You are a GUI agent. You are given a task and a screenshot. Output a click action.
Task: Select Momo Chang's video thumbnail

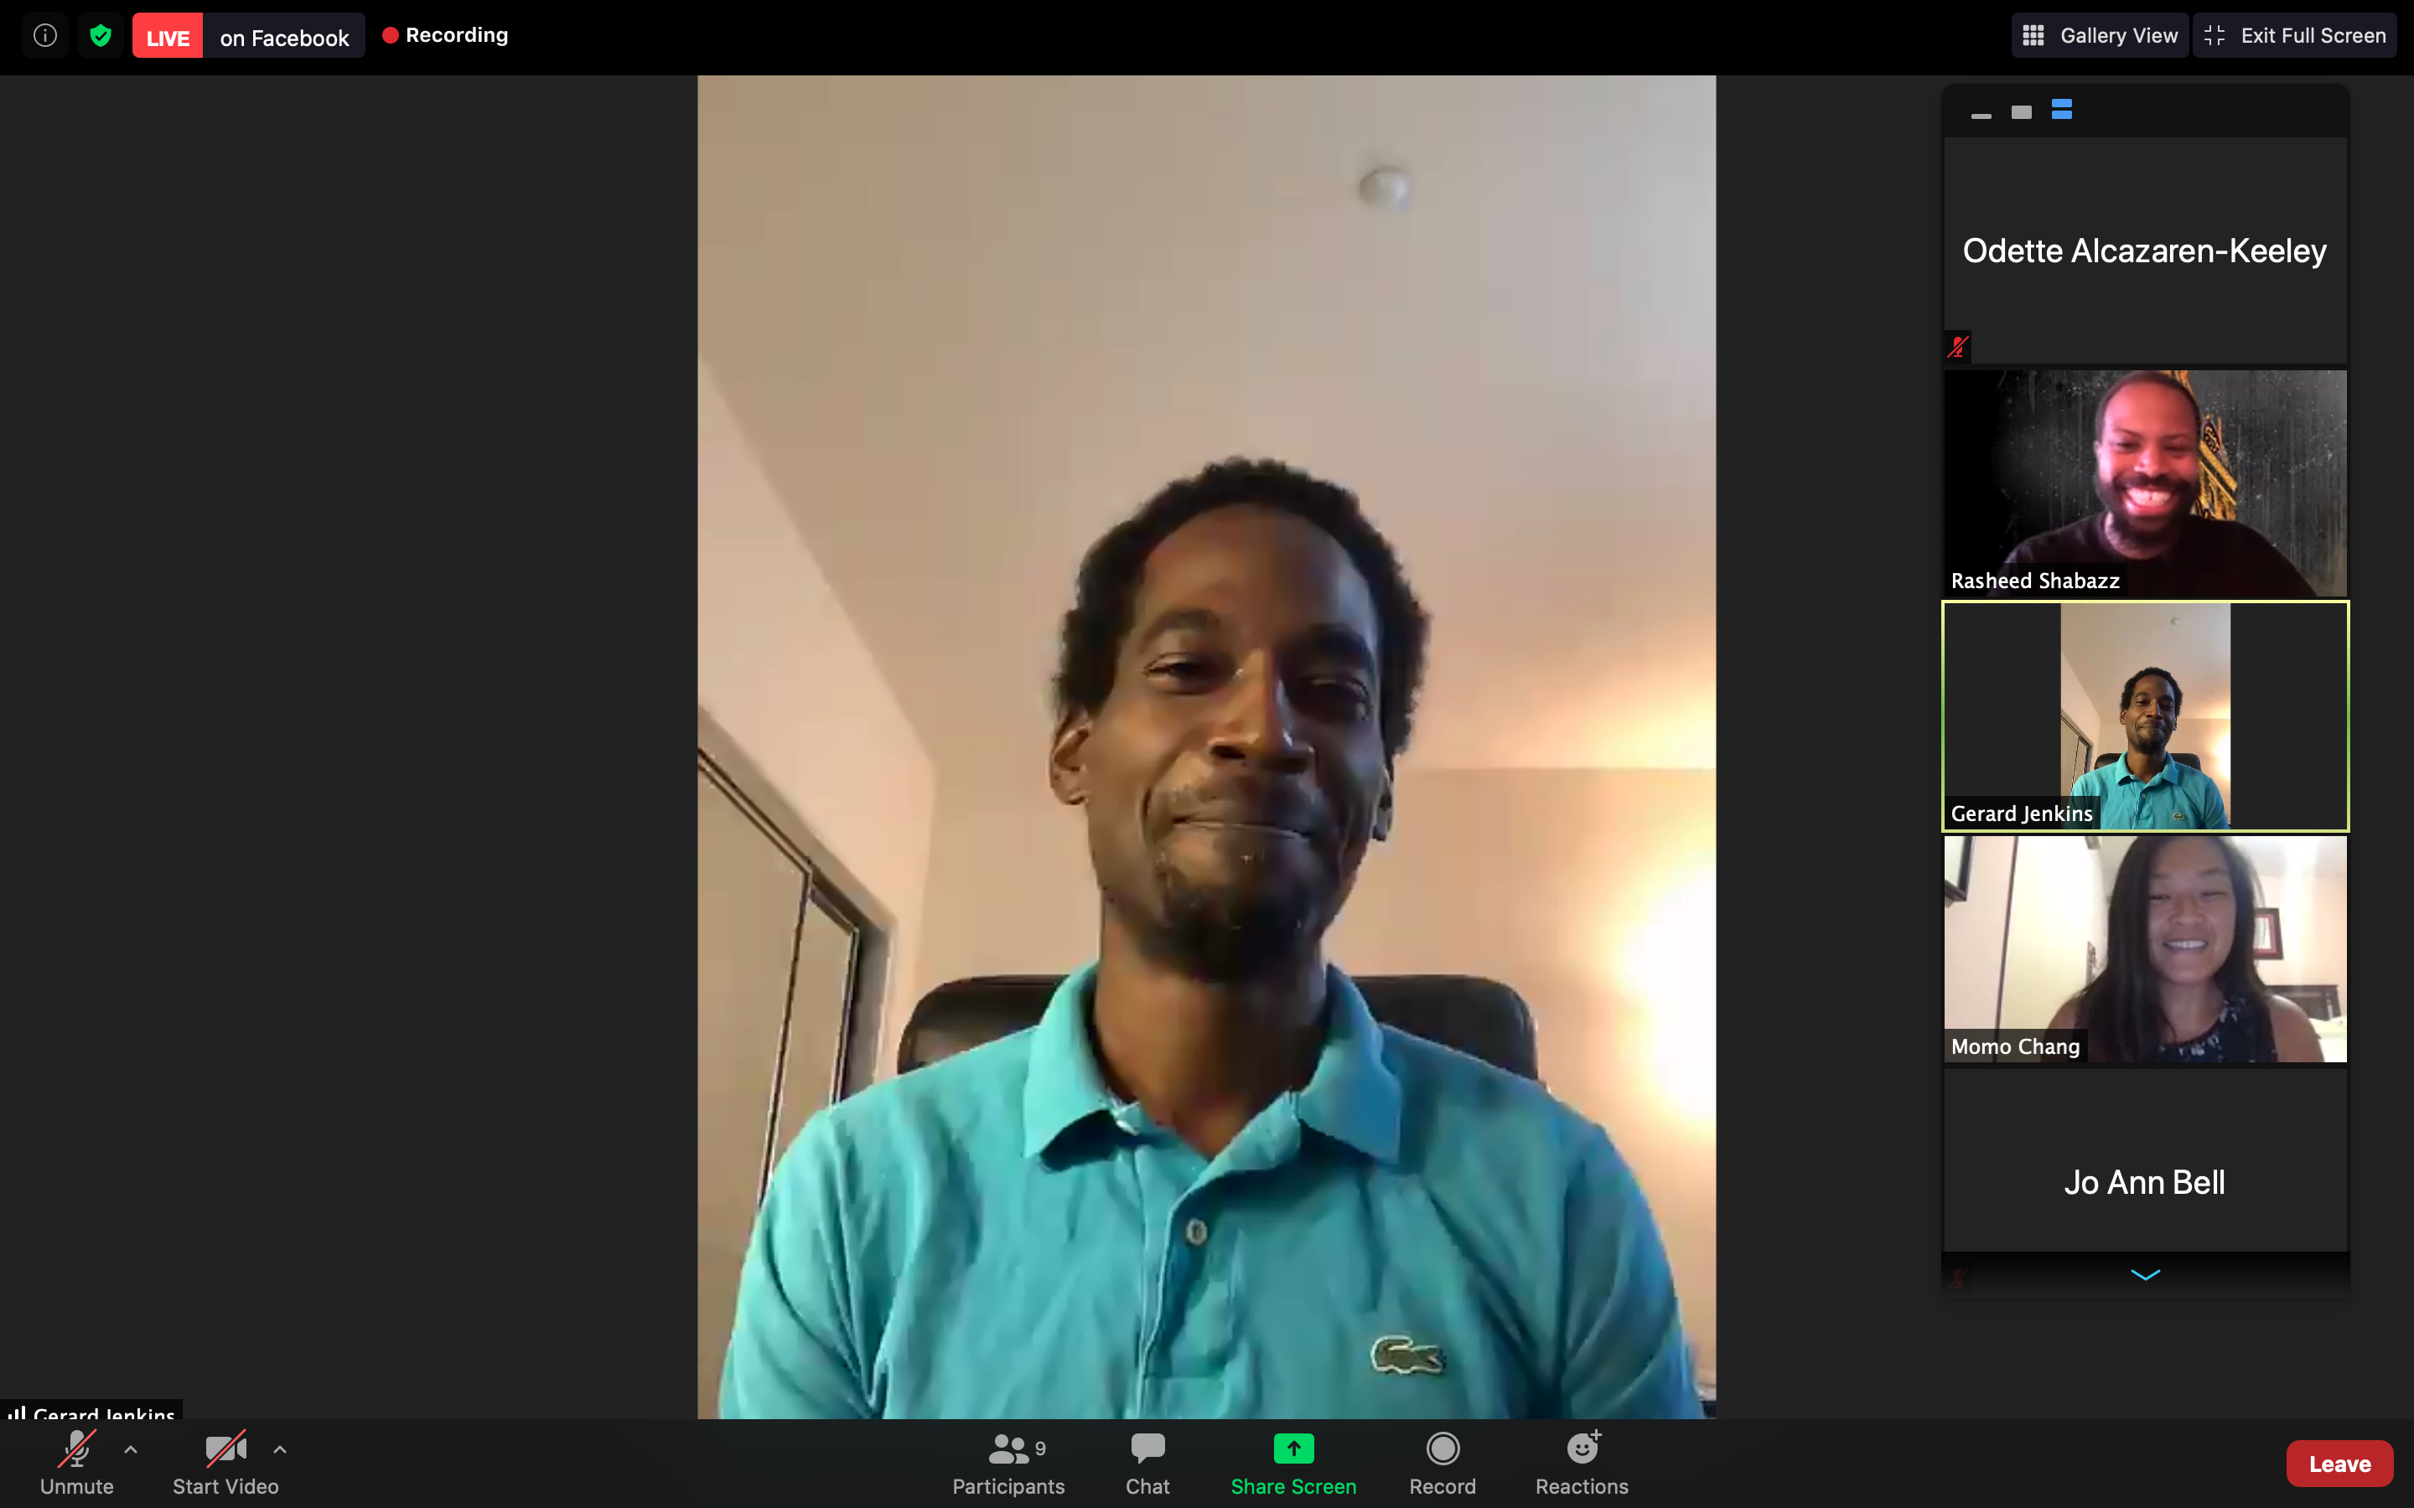coord(2143,948)
